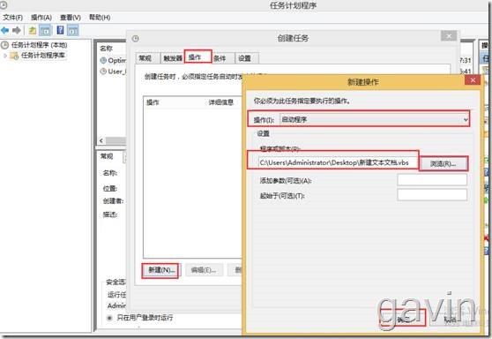Expand the 任务计划程序库 tree node

coord(5,56)
